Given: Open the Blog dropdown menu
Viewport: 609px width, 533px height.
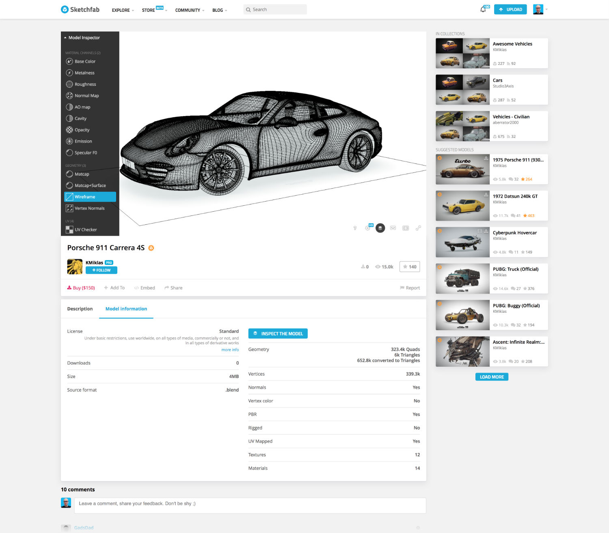Looking at the screenshot, I should tap(220, 10).
